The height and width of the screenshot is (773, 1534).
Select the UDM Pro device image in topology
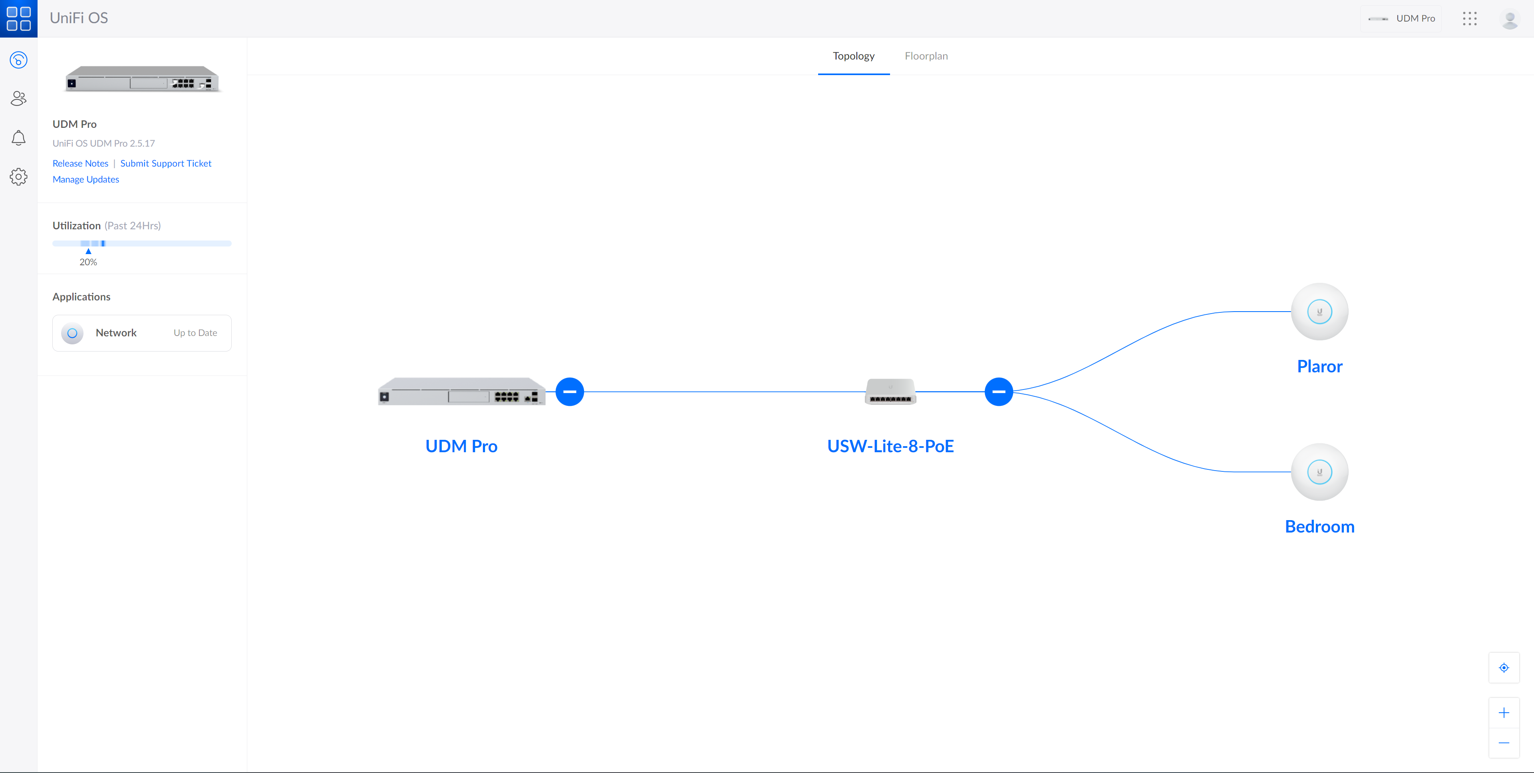pyautogui.click(x=461, y=391)
